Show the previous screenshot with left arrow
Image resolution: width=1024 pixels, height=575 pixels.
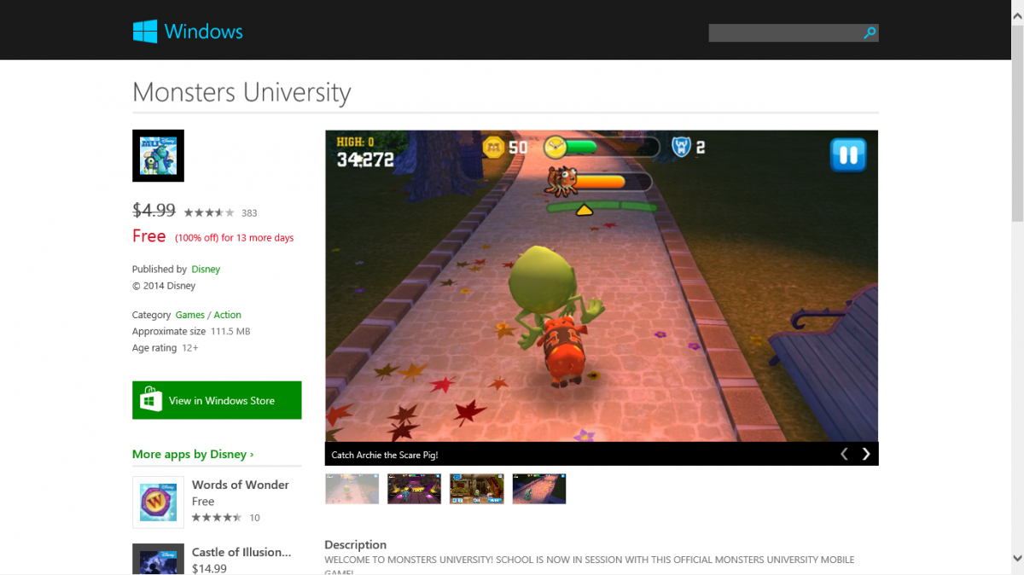(x=844, y=454)
